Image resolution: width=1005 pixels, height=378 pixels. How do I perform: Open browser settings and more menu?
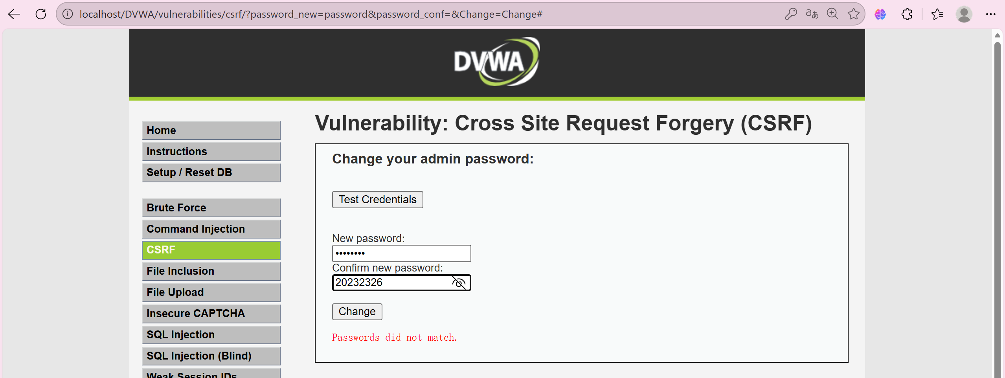pyautogui.click(x=990, y=15)
